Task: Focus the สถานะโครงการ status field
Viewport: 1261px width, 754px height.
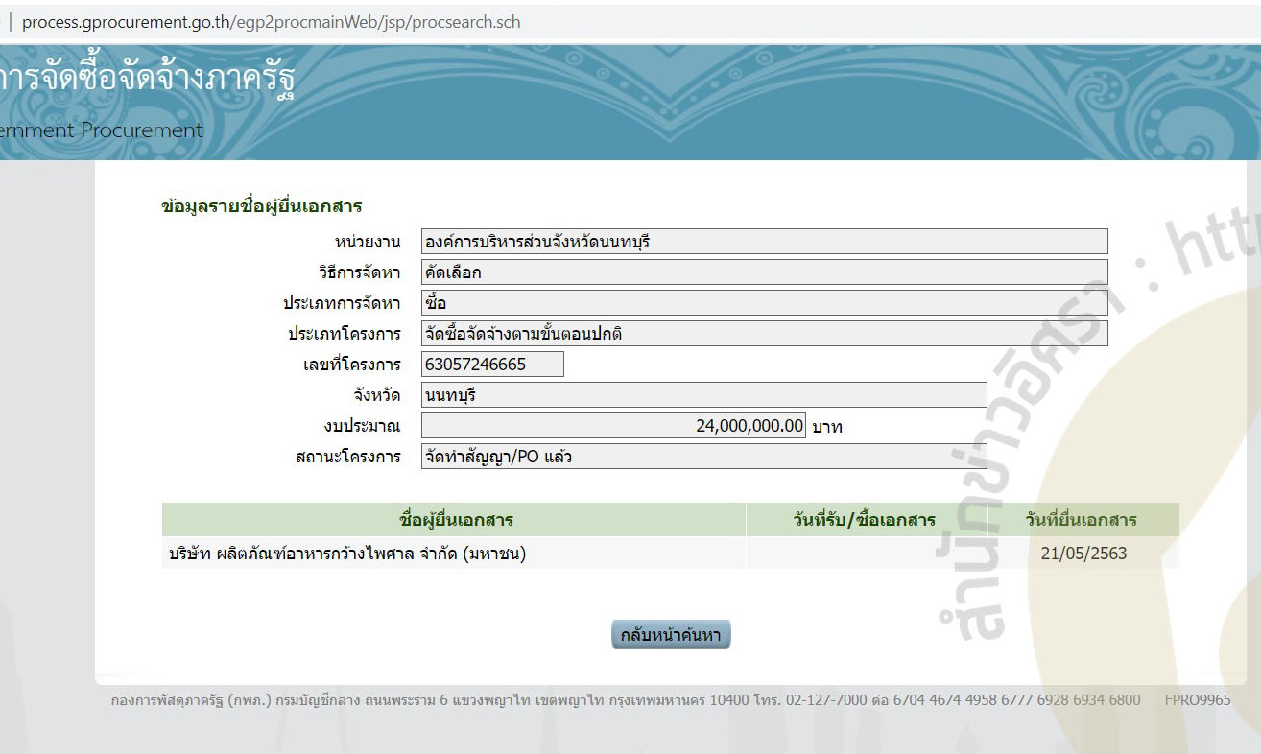Action: point(703,457)
